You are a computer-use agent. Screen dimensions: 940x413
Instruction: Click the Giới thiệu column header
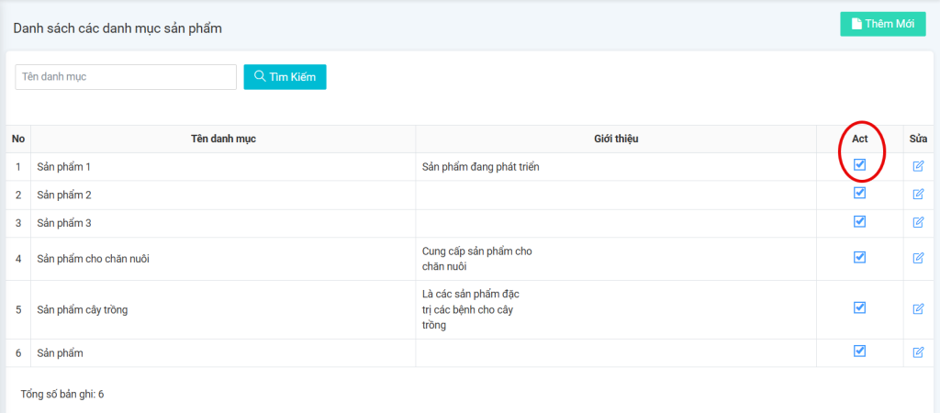(x=616, y=139)
